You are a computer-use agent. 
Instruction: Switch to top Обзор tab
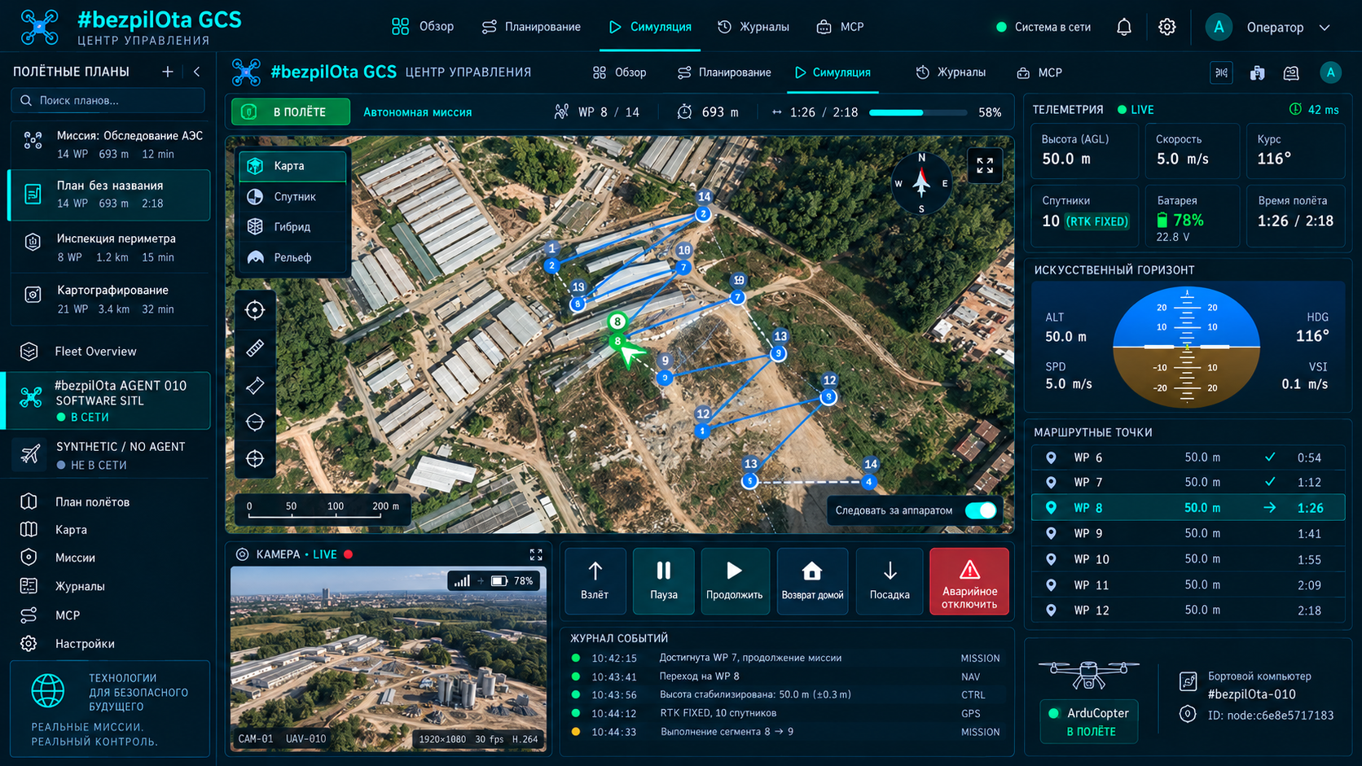423,27
